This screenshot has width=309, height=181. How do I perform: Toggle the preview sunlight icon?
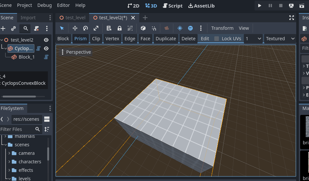pyautogui.click(x=180, y=28)
